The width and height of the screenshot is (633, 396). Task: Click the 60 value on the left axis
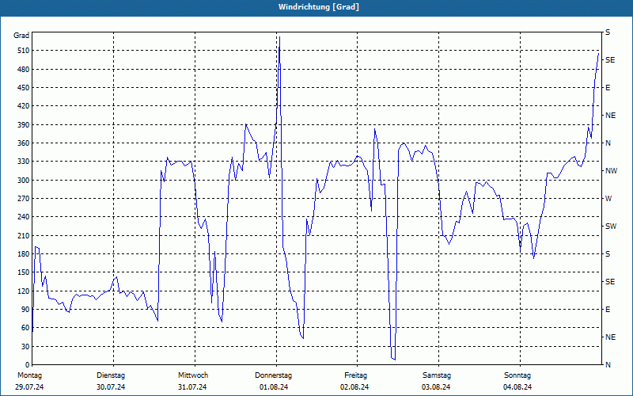[x=25, y=327]
